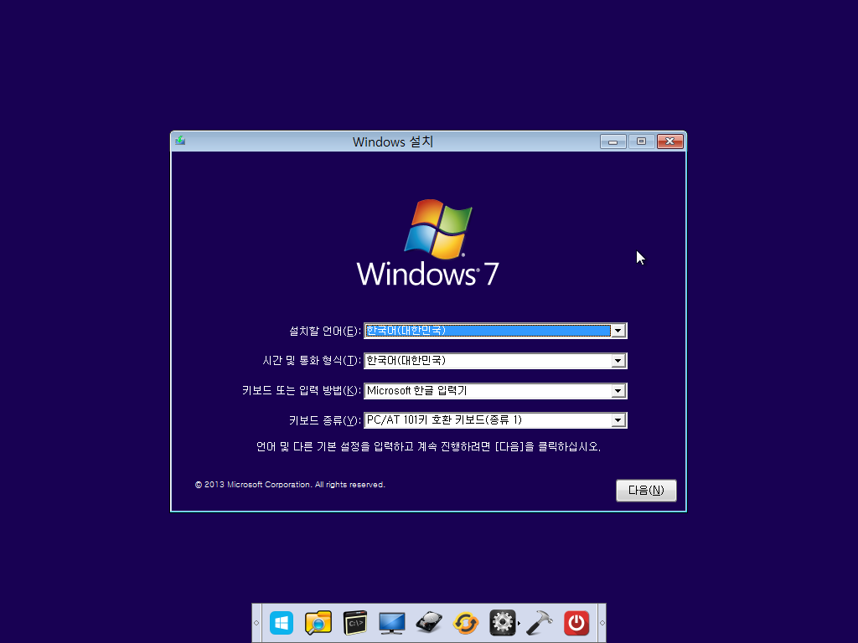858x643 pixels.
Task: Click the 설치할 언어(E) label
Action: 325,332
